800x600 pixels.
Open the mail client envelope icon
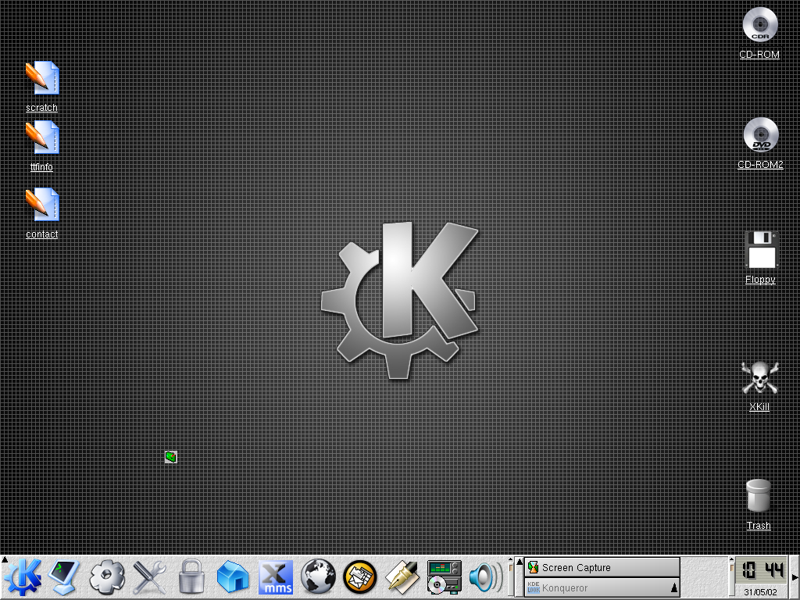[359, 577]
